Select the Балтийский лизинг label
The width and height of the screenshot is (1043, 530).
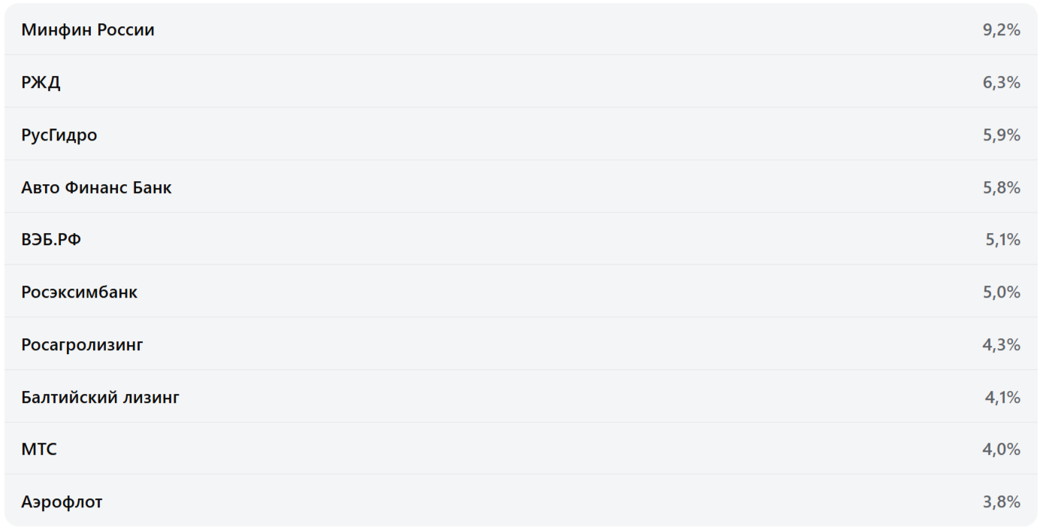(x=100, y=397)
